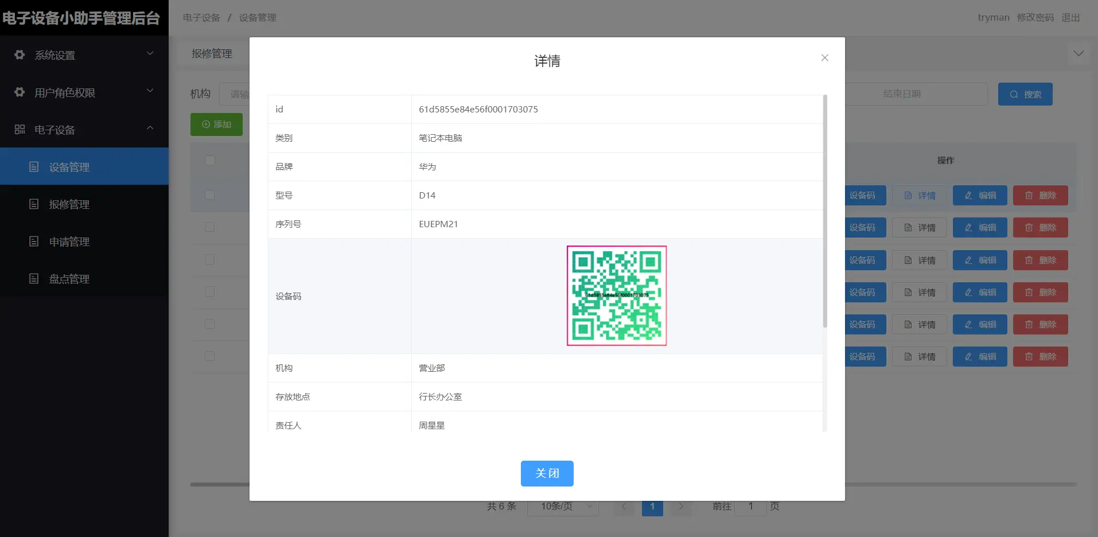Click the blue 关闭 button

pyautogui.click(x=547, y=473)
